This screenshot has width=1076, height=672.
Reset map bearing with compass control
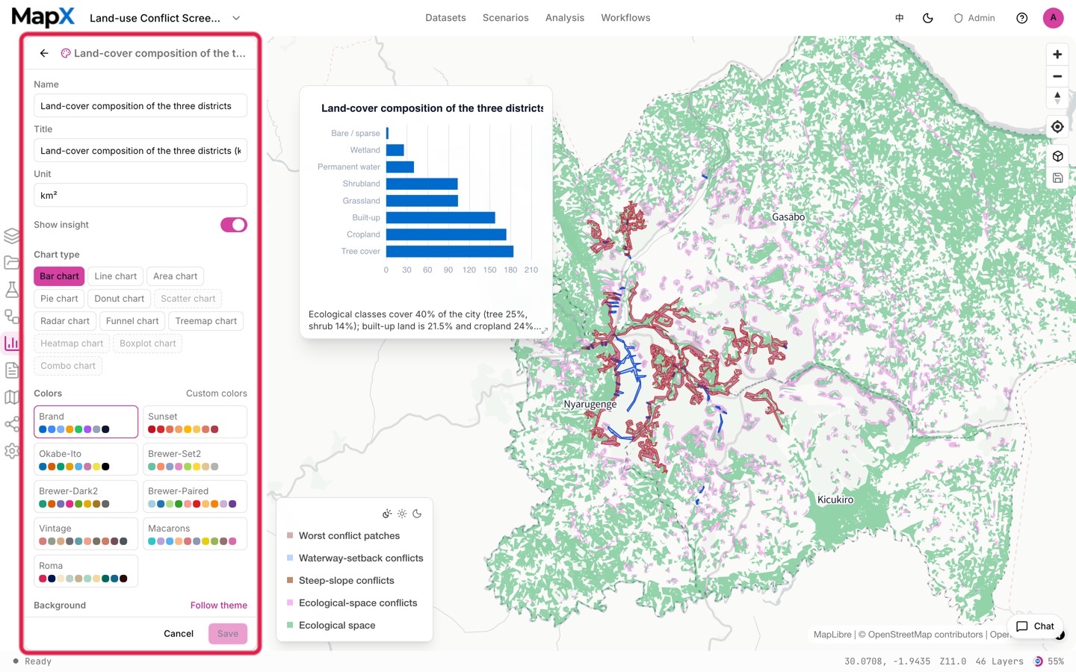point(1057,98)
